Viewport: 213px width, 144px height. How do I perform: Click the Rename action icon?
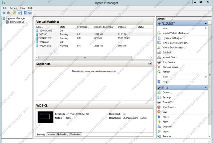tap(159, 136)
